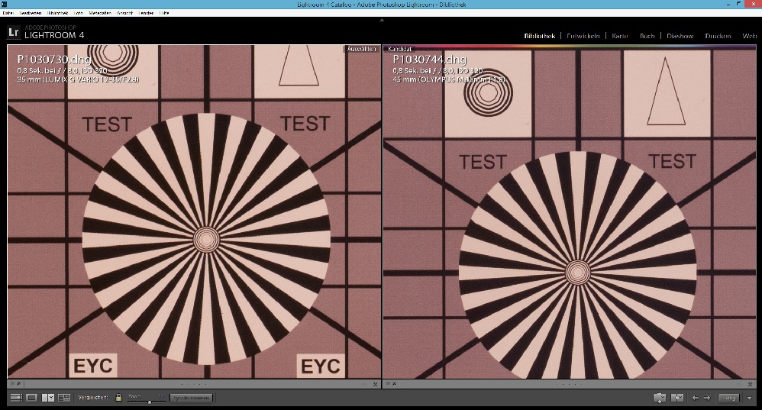Image resolution: width=762 pixels, height=410 pixels.
Task: Click the Fertig button
Action: tap(730, 398)
